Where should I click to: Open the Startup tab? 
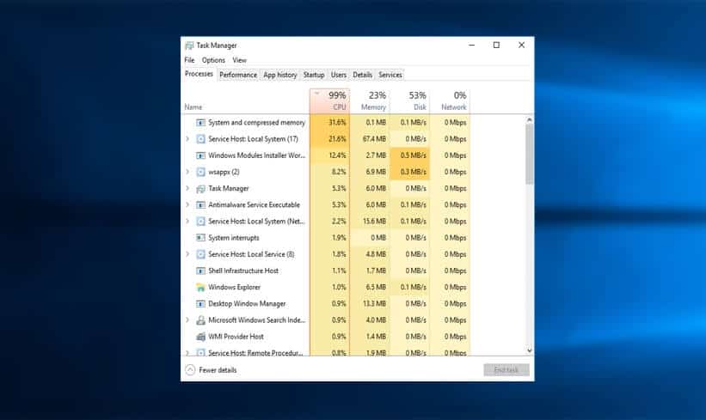314,75
